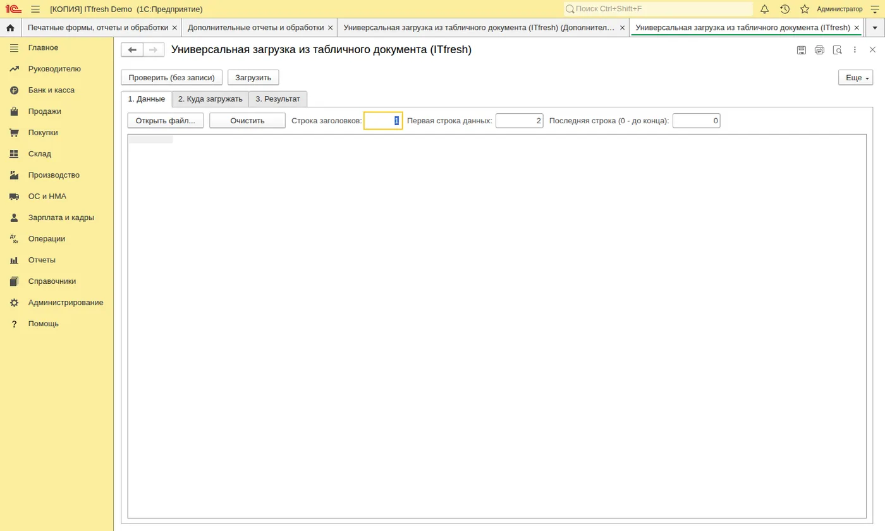This screenshot has width=885, height=531.
Task: Open the hamburger main menu
Action: 35,9
